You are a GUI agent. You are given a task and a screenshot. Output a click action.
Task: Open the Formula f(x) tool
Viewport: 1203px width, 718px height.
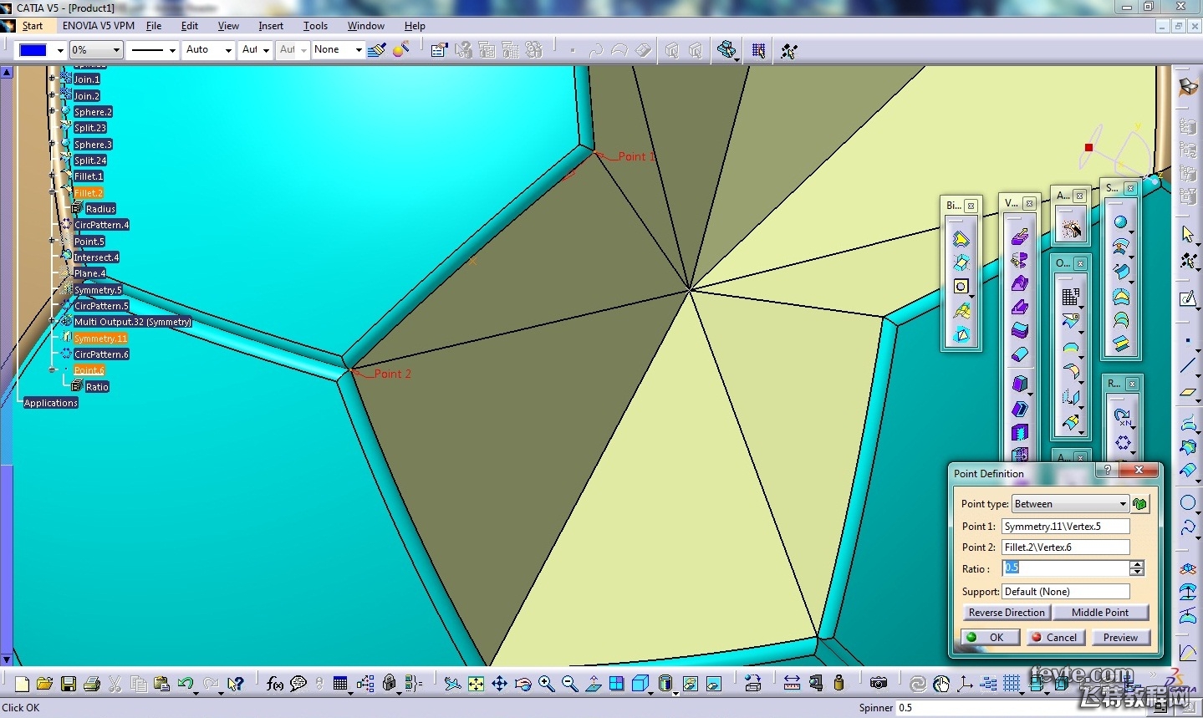click(x=274, y=684)
